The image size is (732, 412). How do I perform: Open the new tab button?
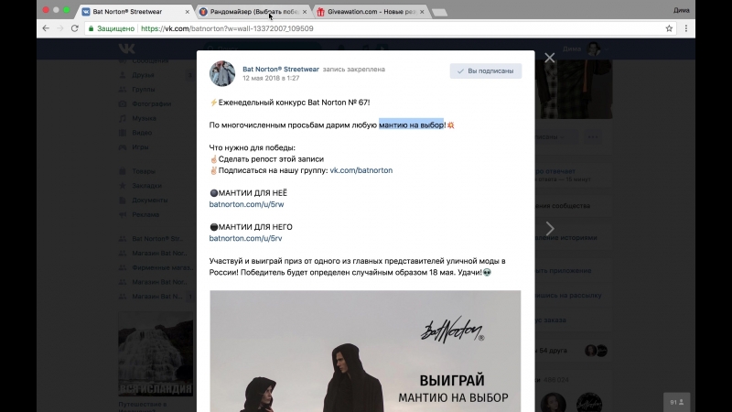point(439,12)
